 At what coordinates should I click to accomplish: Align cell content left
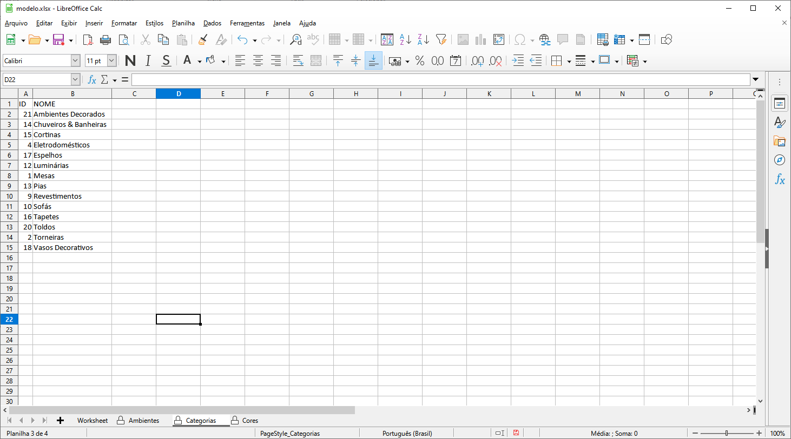click(240, 60)
